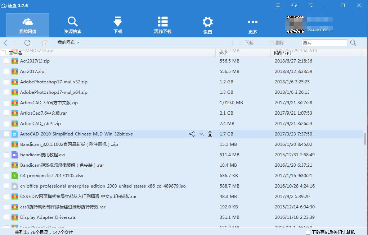Tick the select-all checkbox beside 文件名
368x235 pixels.
[4, 53]
